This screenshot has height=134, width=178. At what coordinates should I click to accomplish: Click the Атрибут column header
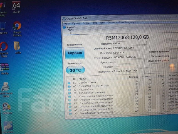[83, 79]
